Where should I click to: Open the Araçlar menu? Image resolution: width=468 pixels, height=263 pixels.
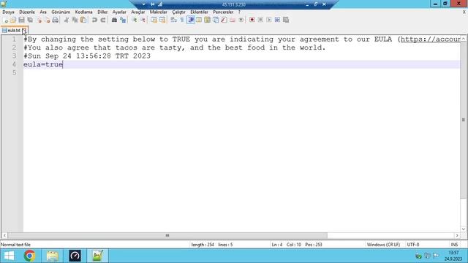[x=138, y=12]
